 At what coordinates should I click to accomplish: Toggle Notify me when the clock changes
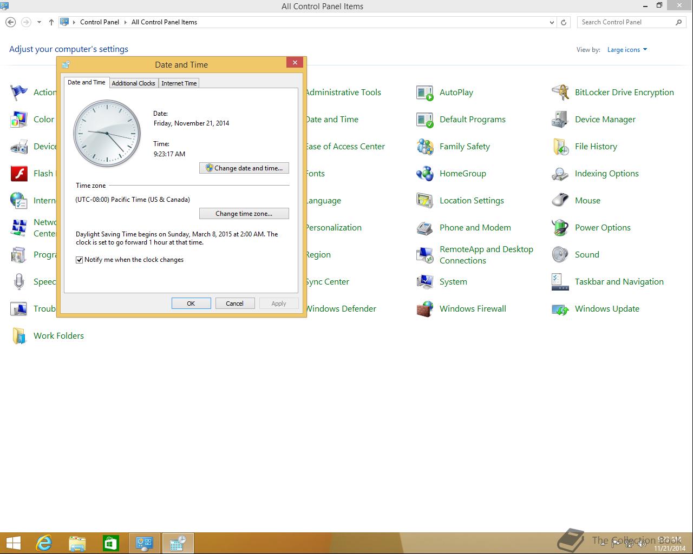(80, 260)
